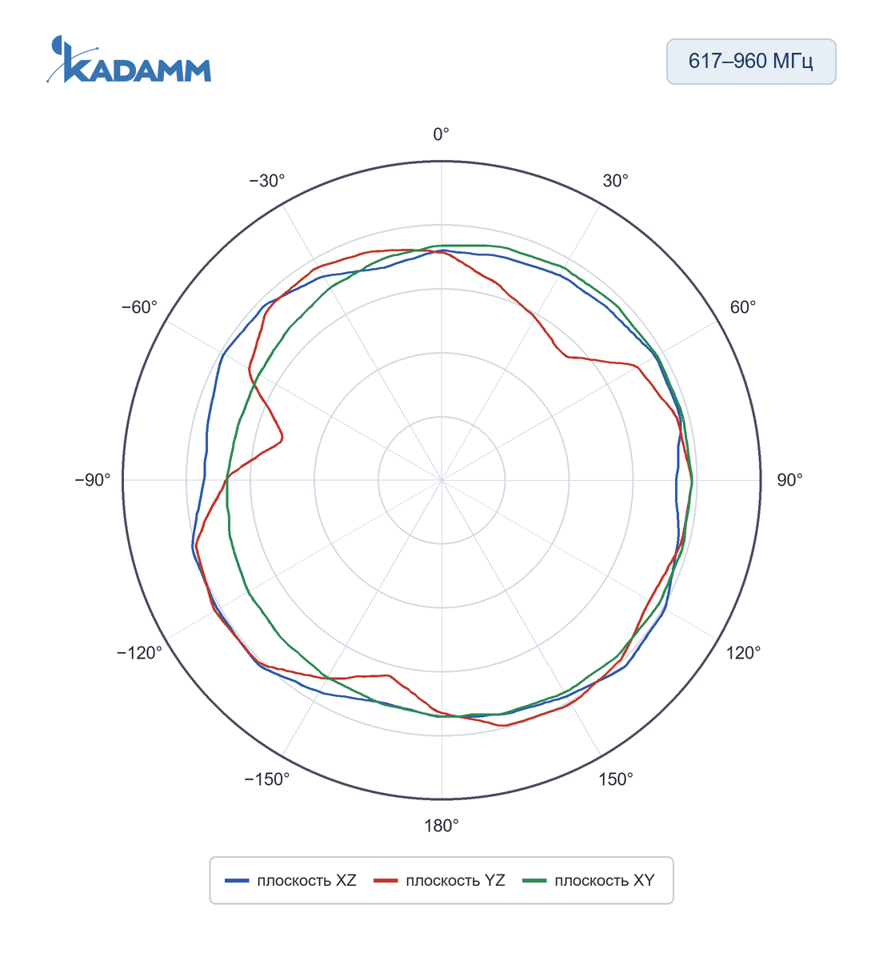
Task: Click the 90° angle label
Action: tap(790, 480)
